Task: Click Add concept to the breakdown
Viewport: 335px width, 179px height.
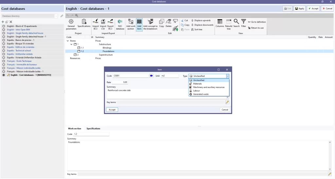Action: [150, 24]
